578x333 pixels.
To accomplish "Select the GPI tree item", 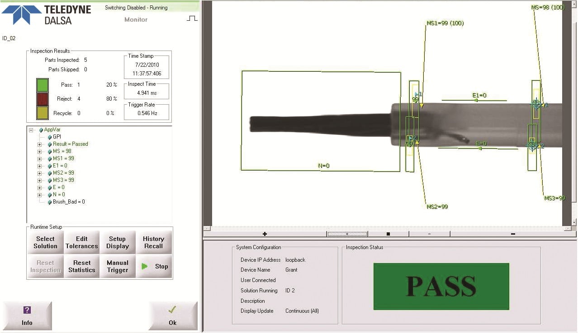I will point(57,137).
